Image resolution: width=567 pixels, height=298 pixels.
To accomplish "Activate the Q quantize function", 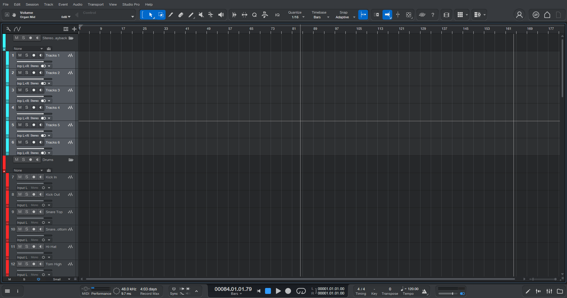I will (x=254, y=15).
